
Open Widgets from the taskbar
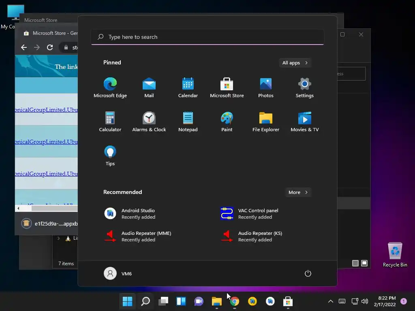point(181,301)
